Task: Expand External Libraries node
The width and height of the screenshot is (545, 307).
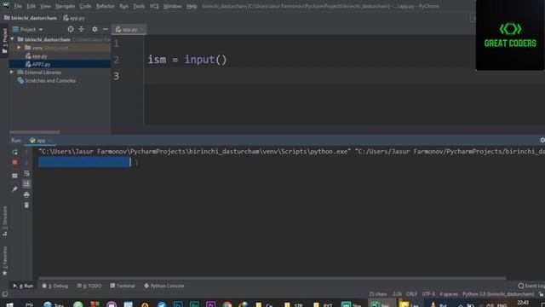Action: click(x=12, y=72)
